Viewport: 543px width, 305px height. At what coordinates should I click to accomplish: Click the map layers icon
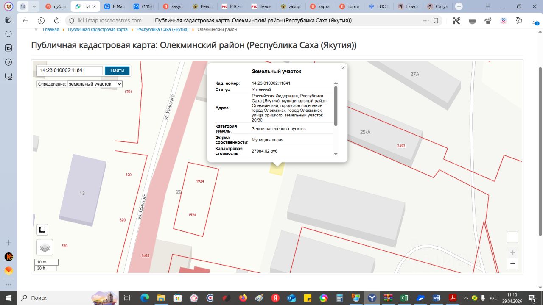[45, 247]
